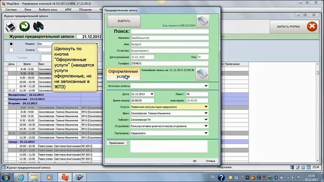Expand the Услуга dropdown in the dialog
This screenshot has height=182, width=324.
point(206,107)
